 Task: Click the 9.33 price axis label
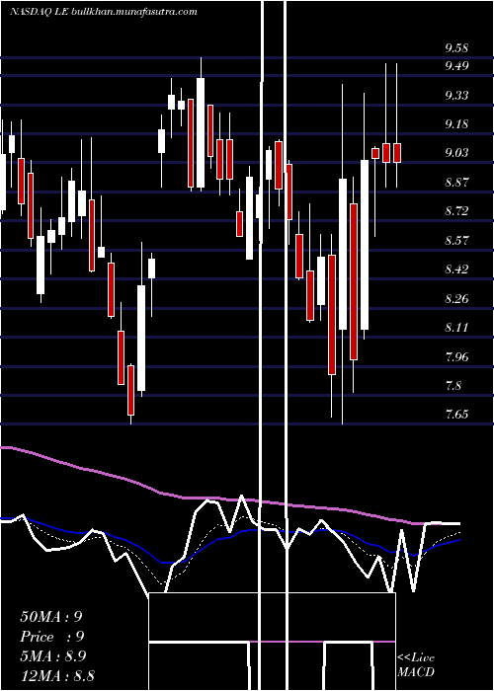(456, 95)
